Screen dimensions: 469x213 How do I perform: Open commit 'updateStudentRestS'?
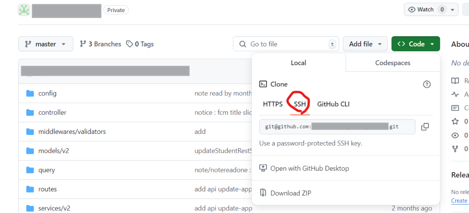click(x=223, y=151)
